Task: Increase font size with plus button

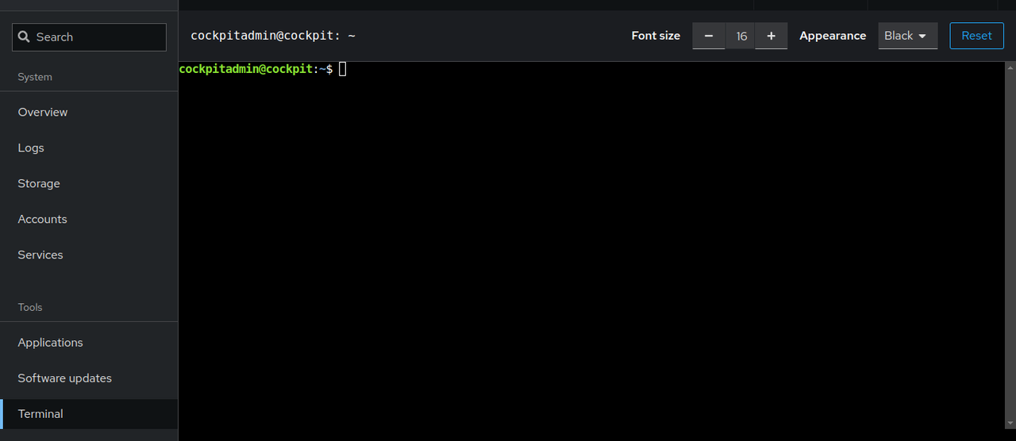Action: 771,36
